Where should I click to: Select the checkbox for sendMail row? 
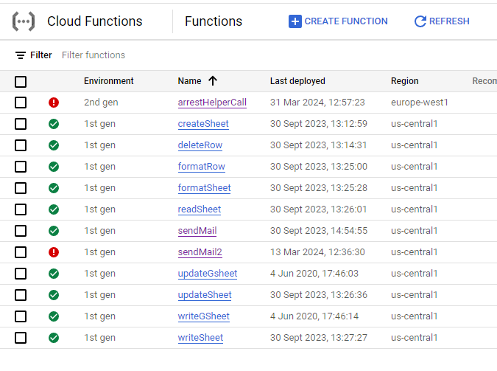point(21,231)
